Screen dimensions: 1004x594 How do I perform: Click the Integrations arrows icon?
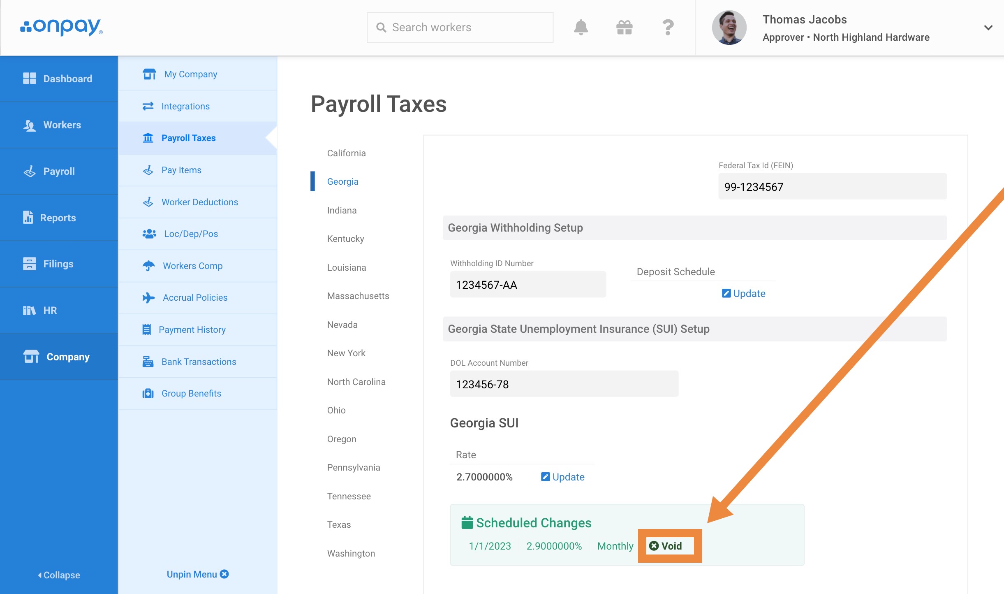148,106
